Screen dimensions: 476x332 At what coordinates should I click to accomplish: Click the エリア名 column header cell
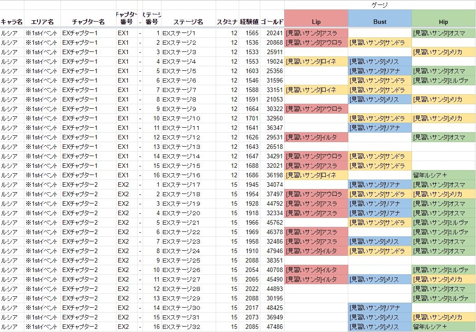pos(42,22)
